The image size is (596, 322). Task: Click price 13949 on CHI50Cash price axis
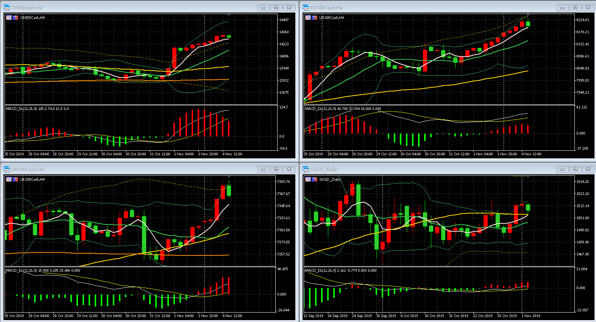point(284,68)
